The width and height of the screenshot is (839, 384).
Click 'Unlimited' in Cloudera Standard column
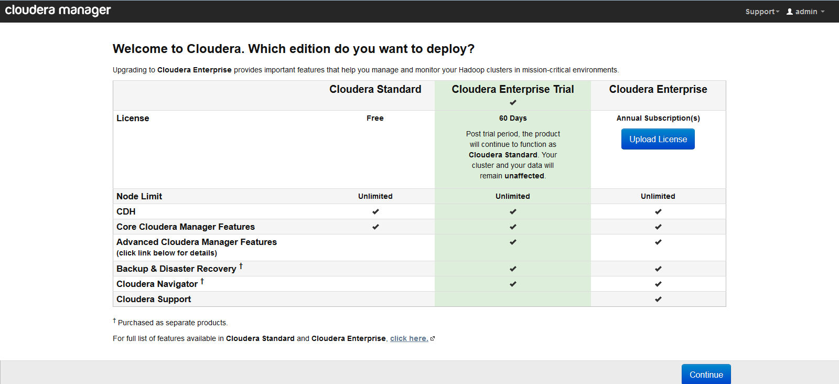point(375,196)
